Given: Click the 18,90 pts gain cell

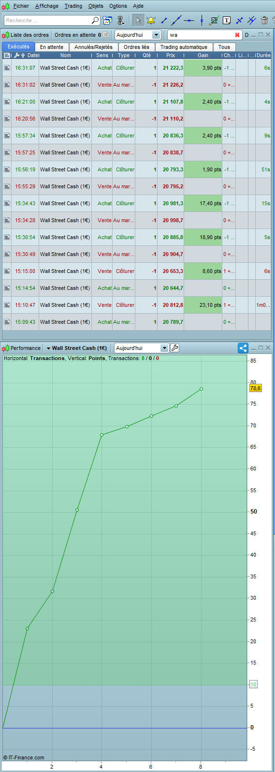Looking at the screenshot, I should [203, 237].
